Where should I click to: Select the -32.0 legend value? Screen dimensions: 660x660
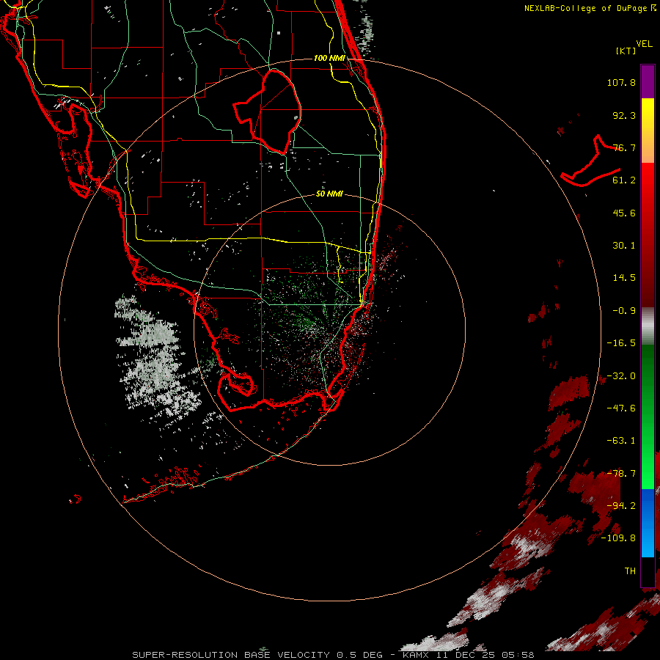coord(621,376)
